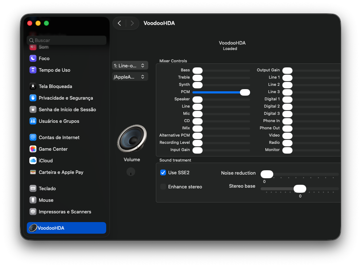Click the Tela Bloqueada lock icon
The height and width of the screenshot is (267, 361).
33,86
